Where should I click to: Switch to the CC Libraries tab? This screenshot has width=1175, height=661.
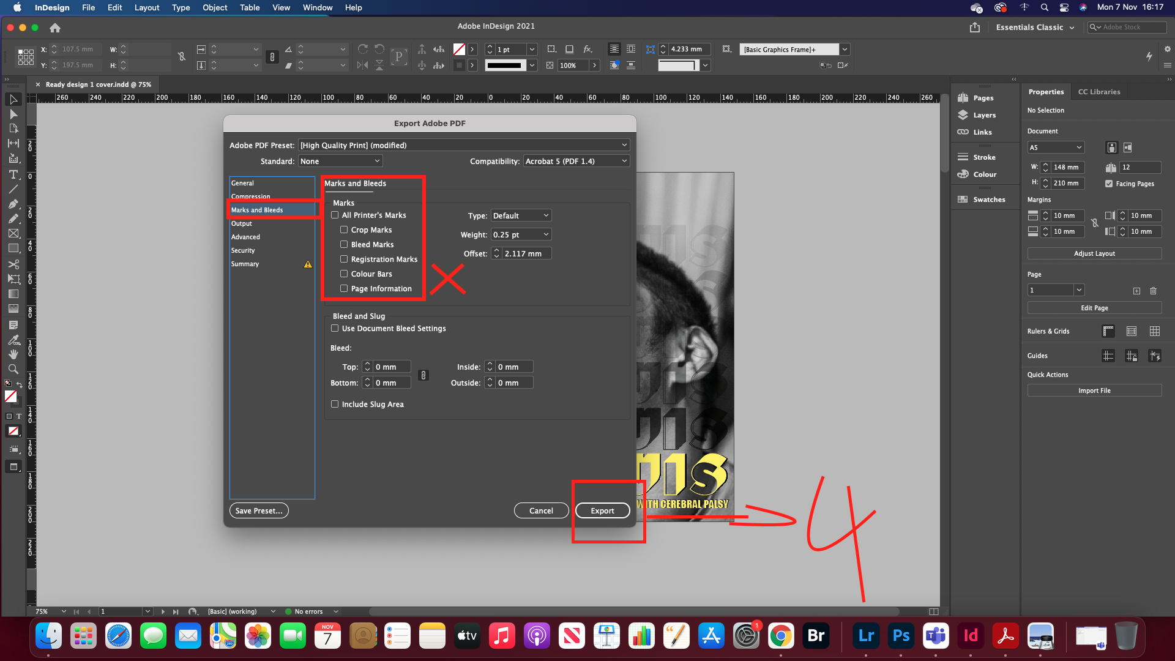pyautogui.click(x=1099, y=92)
